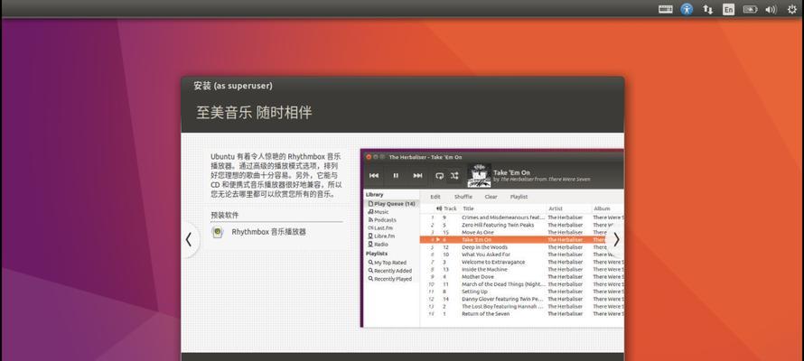
Task: Select track Return of the Seven
Action: [x=521, y=313]
